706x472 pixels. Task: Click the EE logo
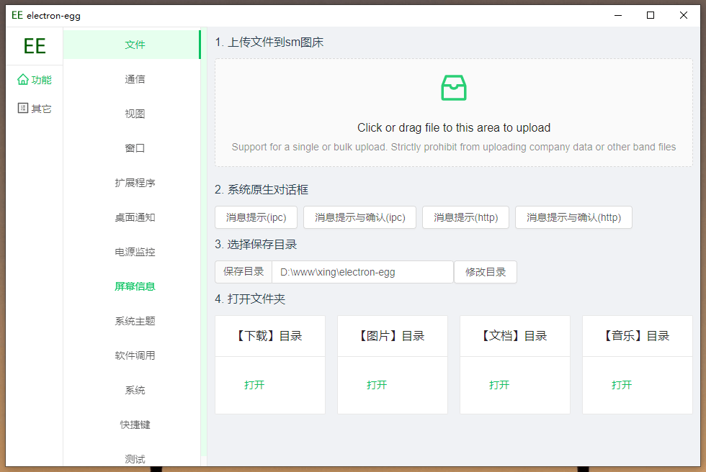pyautogui.click(x=35, y=46)
